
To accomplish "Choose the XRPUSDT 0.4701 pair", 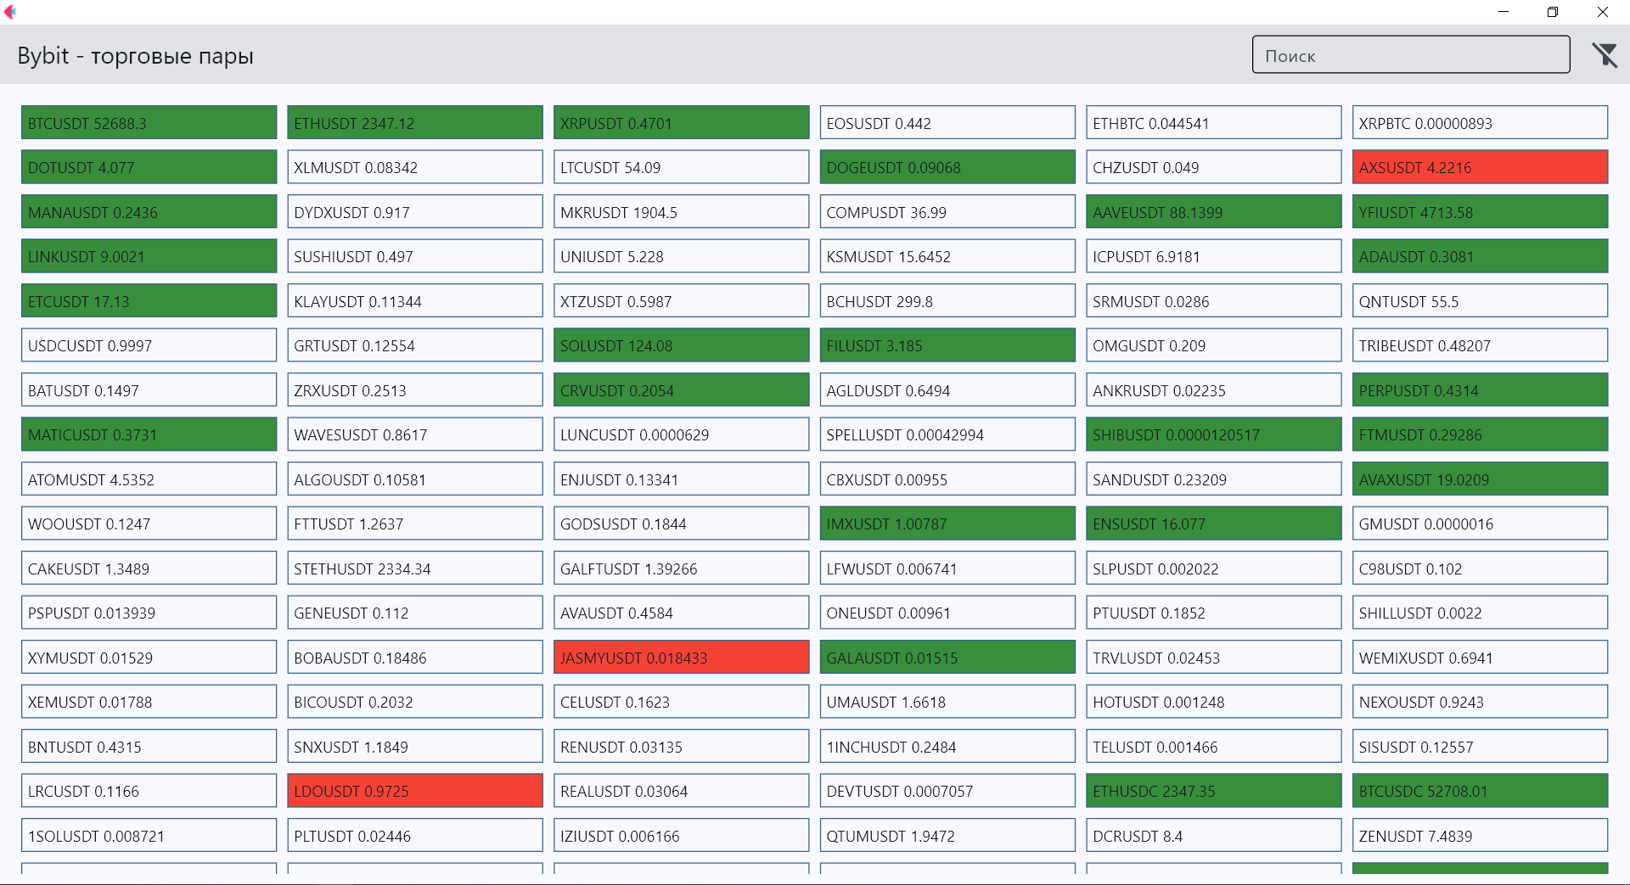I will pos(681,122).
